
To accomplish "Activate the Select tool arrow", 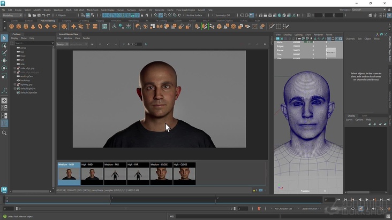I will click(4, 38).
